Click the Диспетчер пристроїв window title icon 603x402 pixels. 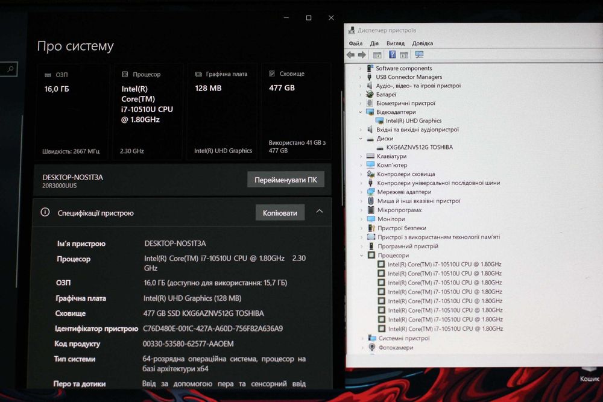tap(352, 30)
